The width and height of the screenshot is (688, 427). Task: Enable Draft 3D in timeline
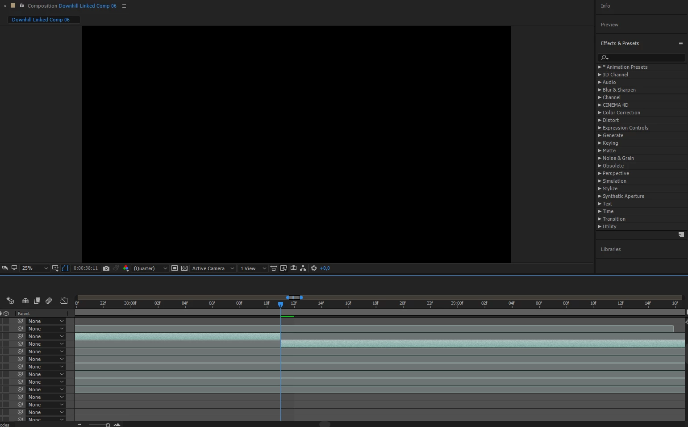pos(10,301)
